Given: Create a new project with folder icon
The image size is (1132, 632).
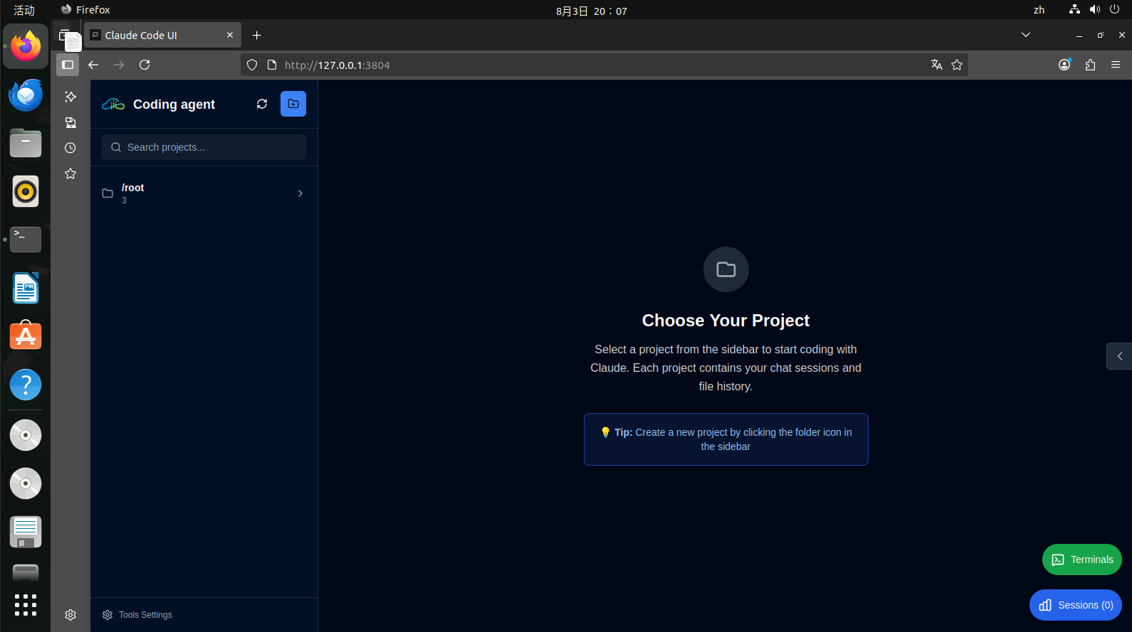Looking at the screenshot, I should (293, 104).
